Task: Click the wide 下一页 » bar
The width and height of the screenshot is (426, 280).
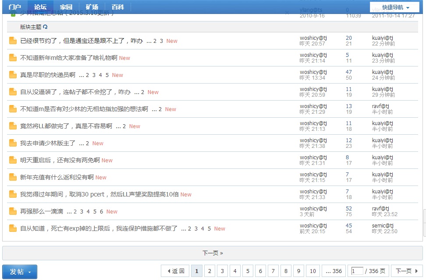Action: coord(213,253)
